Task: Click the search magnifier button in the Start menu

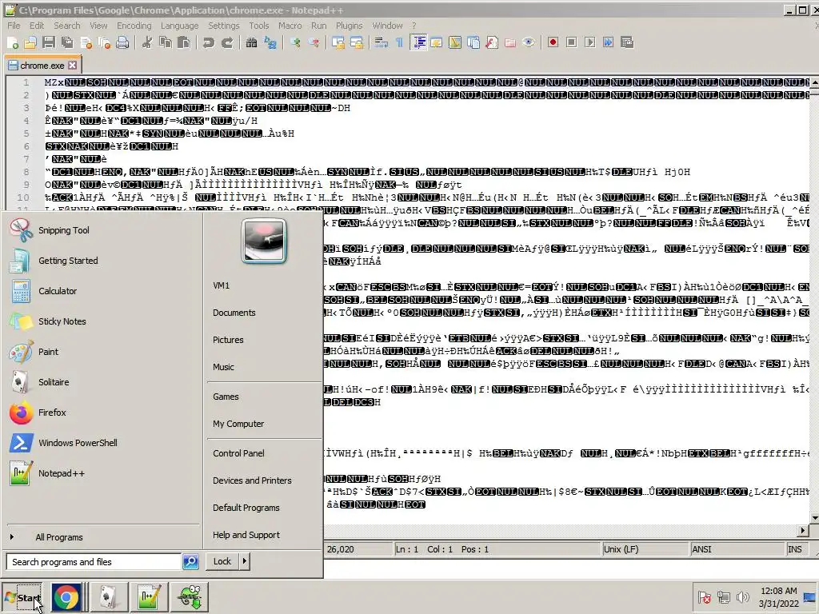Action: (x=190, y=562)
